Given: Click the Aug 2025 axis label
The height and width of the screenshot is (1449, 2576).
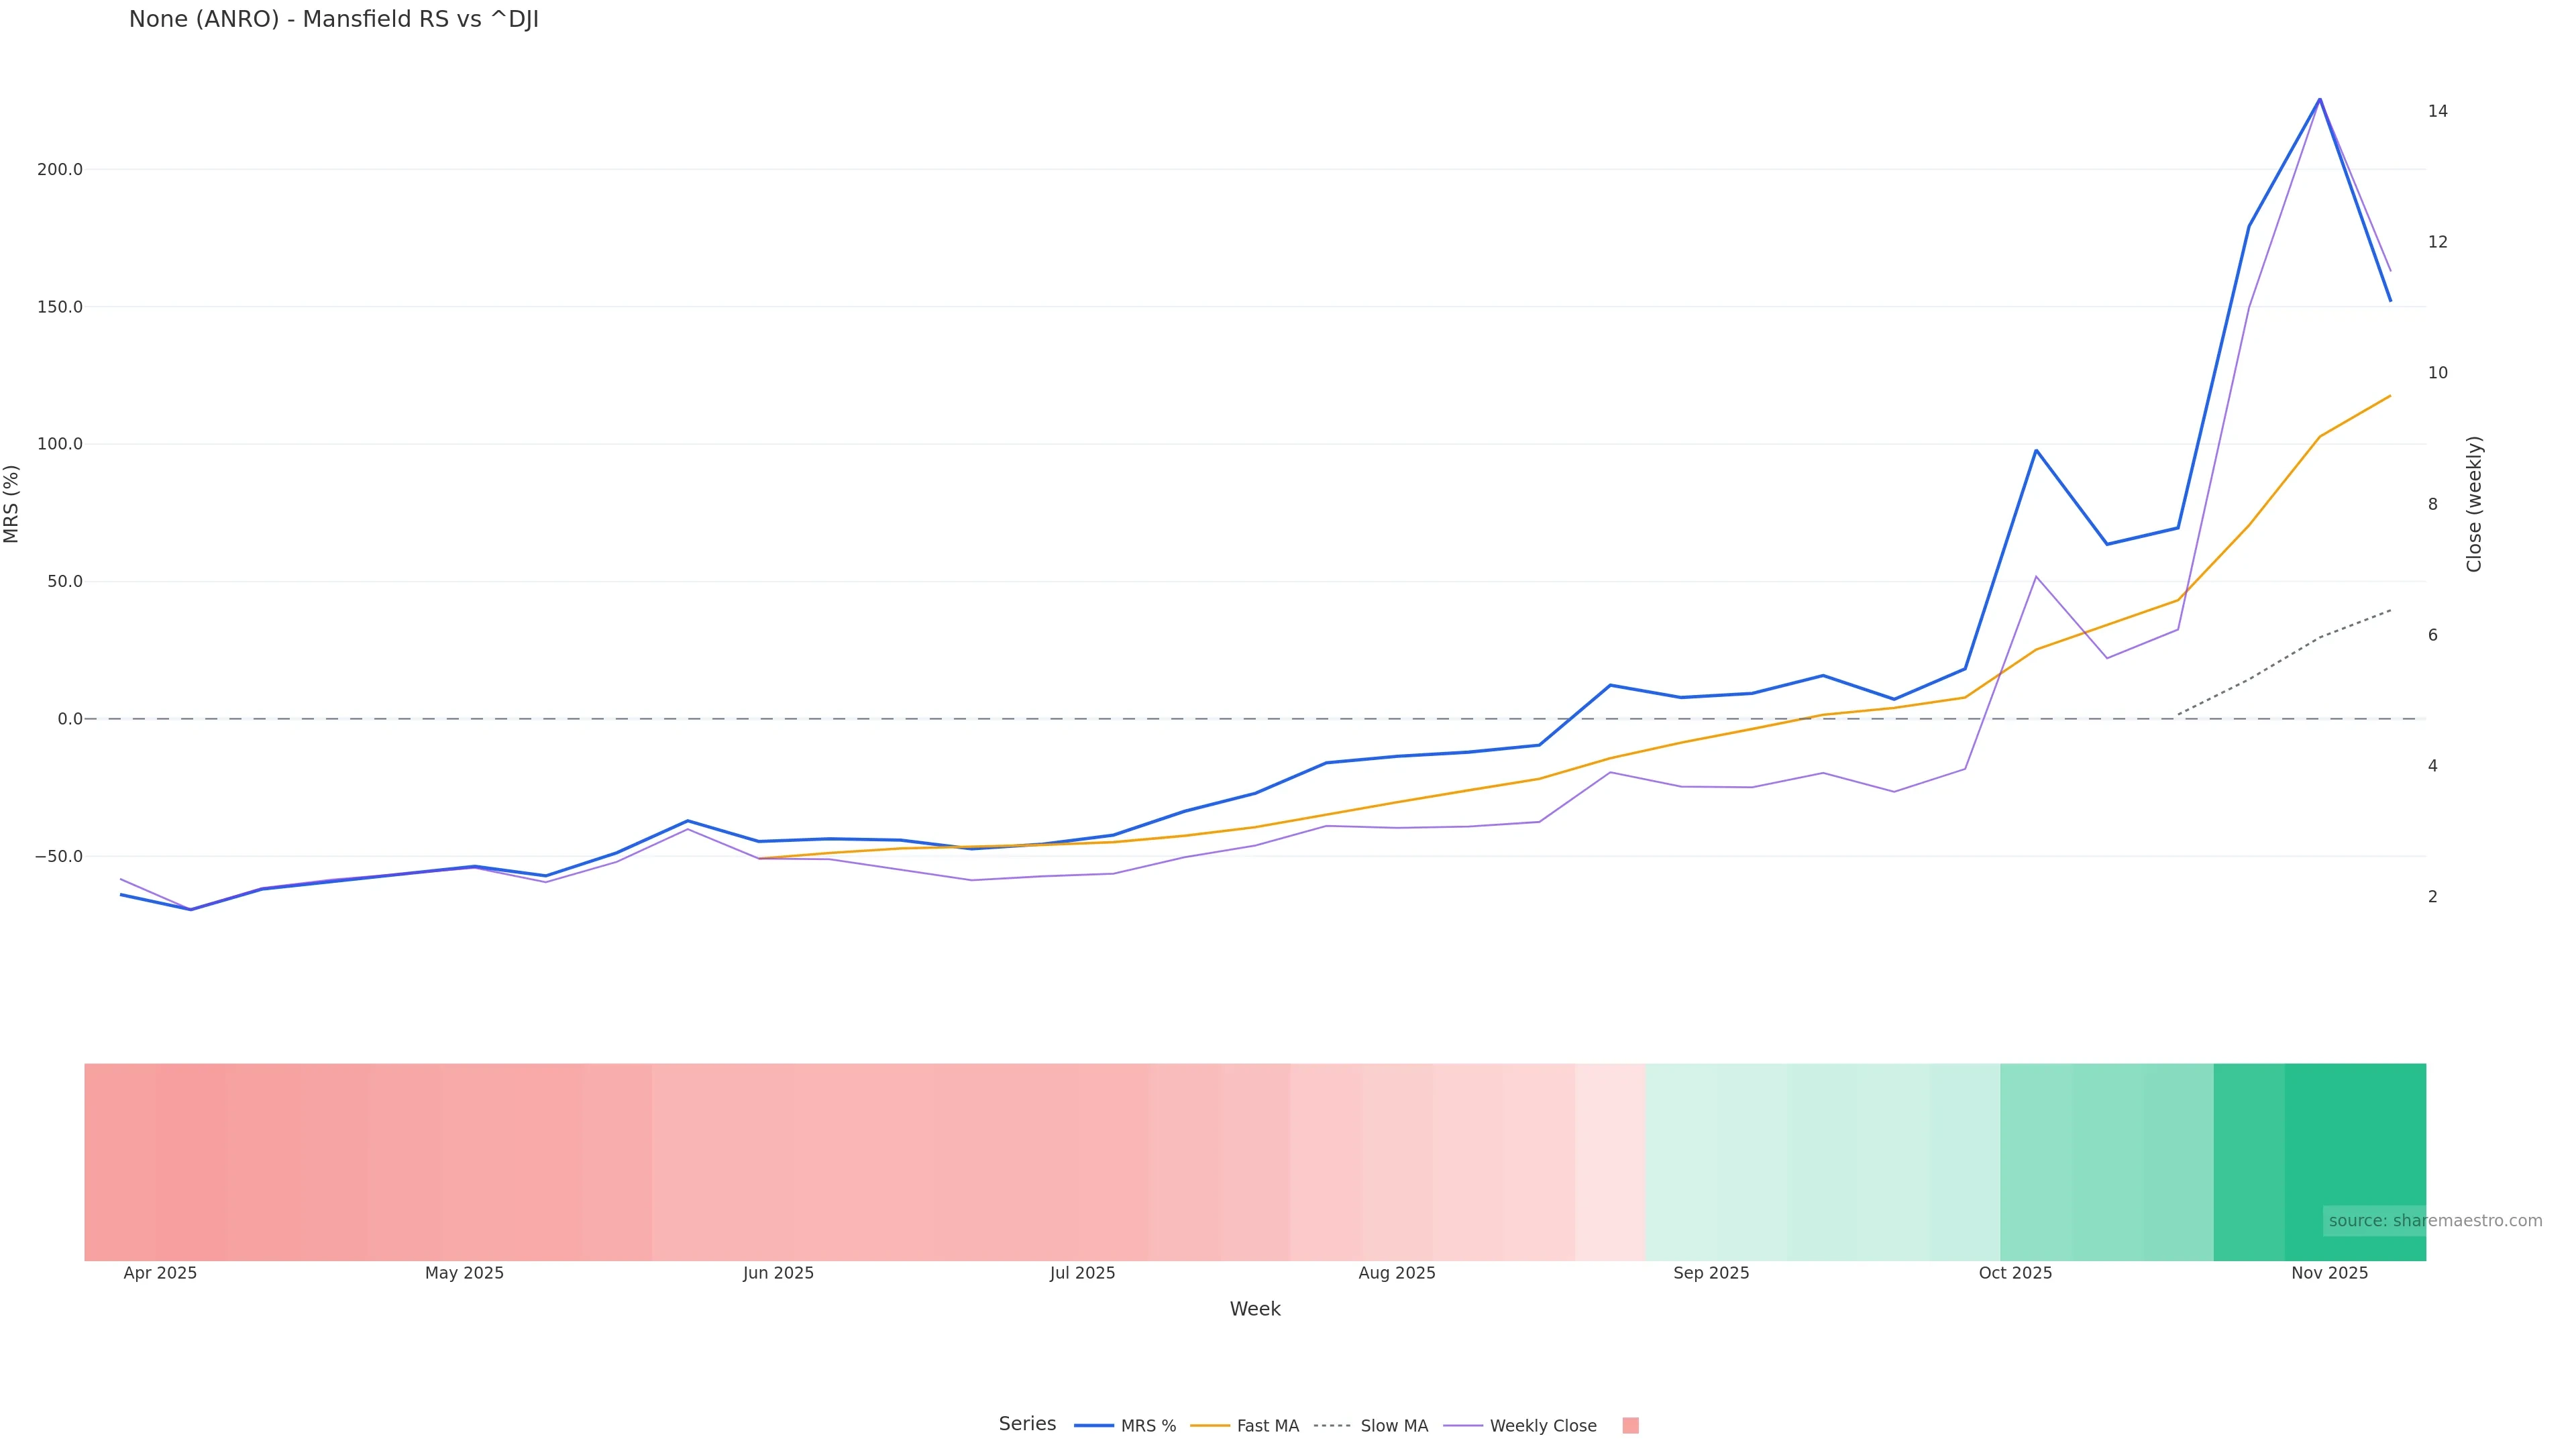Looking at the screenshot, I should [1396, 1273].
